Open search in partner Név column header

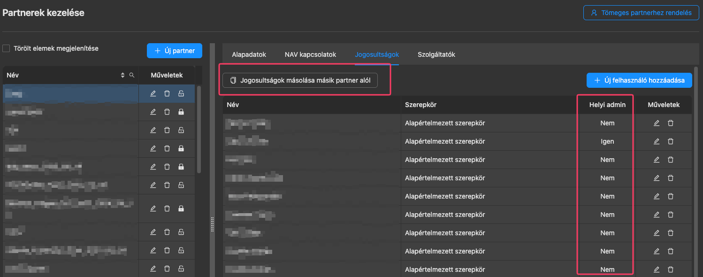[132, 75]
